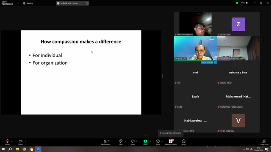Expand Audio options arrow
271x152 pixels.
point(12,141)
